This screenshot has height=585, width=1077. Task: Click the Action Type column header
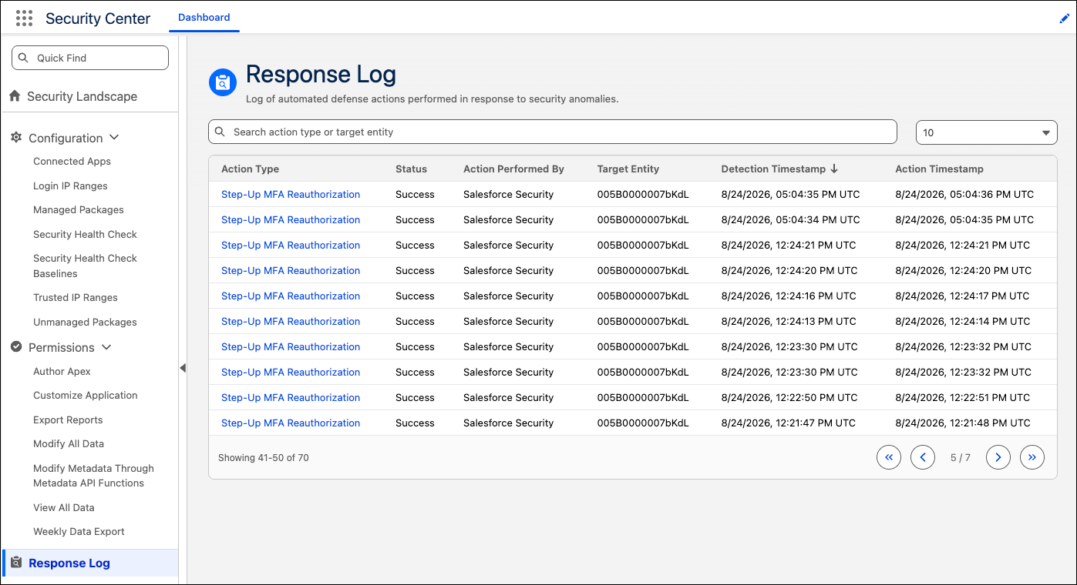point(250,169)
